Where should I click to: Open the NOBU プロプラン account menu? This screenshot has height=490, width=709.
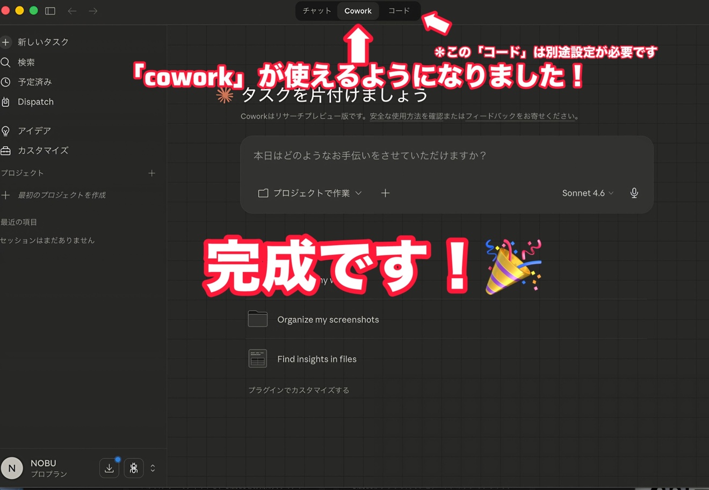pos(48,468)
